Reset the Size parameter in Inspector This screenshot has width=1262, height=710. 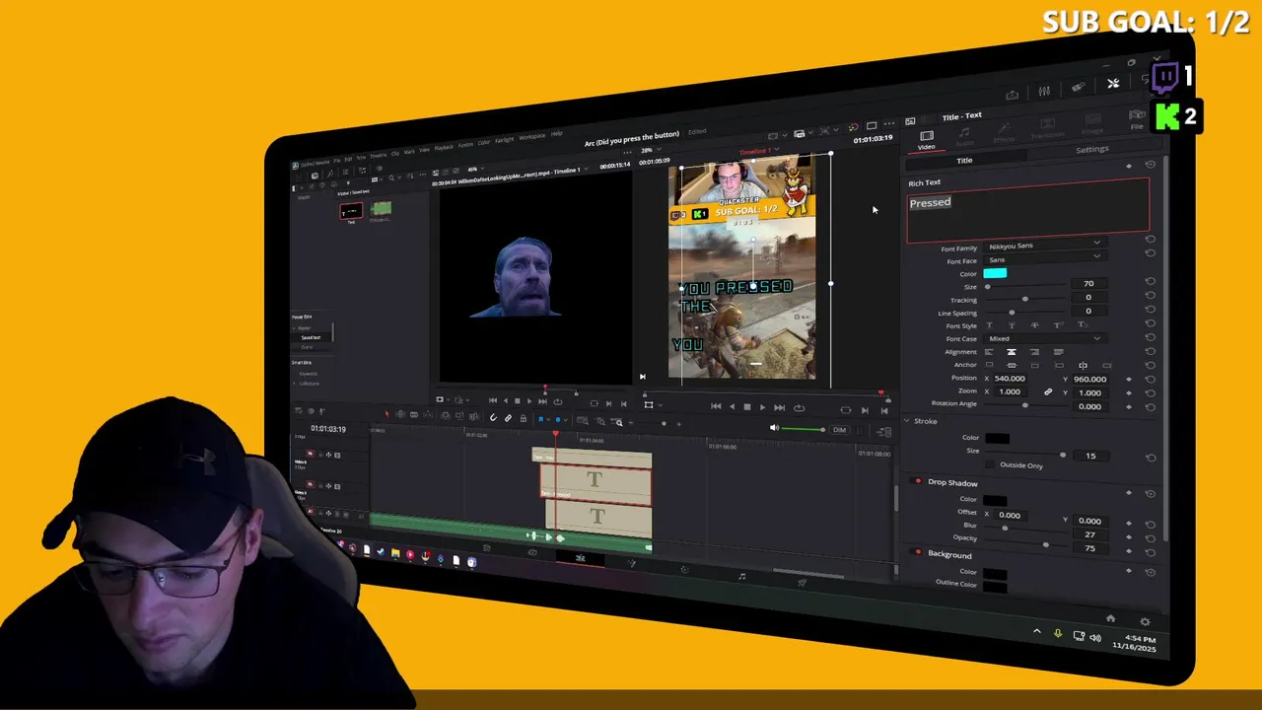pyautogui.click(x=1150, y=281)
